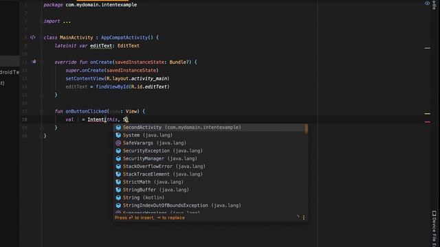The width and height of the screenshot is (440, 247).
Task: Click the class icon beside StackTraceElement
Action: (118, 174)
